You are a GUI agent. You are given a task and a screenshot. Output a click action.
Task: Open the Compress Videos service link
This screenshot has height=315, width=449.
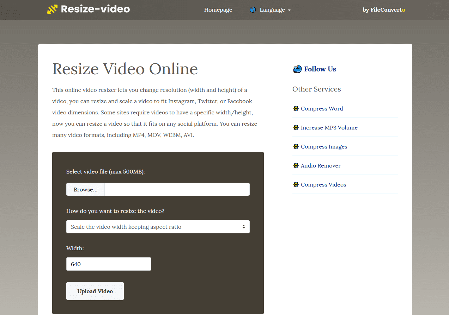click(x=323, y=184)
